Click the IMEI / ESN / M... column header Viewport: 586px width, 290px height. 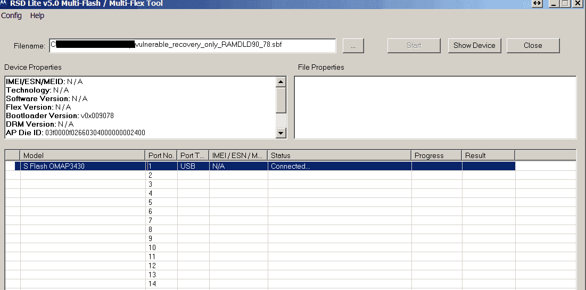238,155
